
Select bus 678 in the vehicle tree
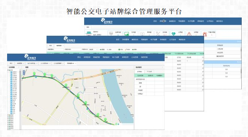(13, 106)
